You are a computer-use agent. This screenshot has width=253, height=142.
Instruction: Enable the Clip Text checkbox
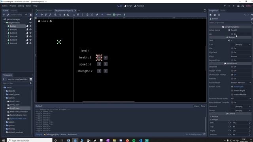click(232, 52)
